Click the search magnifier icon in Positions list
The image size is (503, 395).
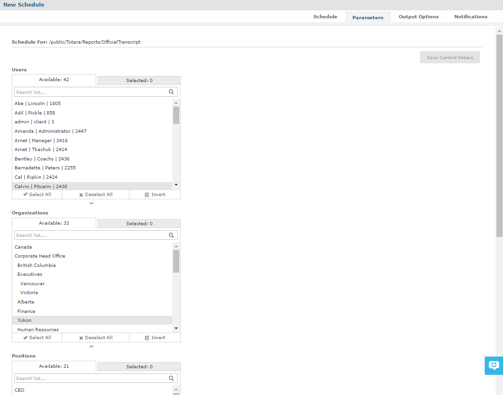pos(171,378)
